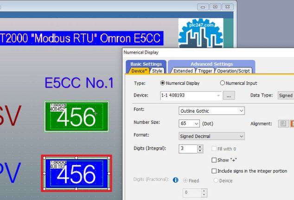Decrease fractional digits with down arrow

pyautogui.click(x=204, y=195)
